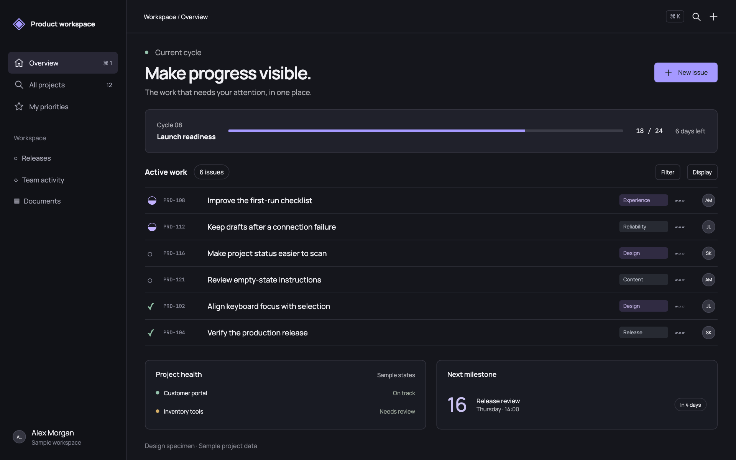
Task: Open AM avatar on empty-state instructions row
Action: (708, 280)
